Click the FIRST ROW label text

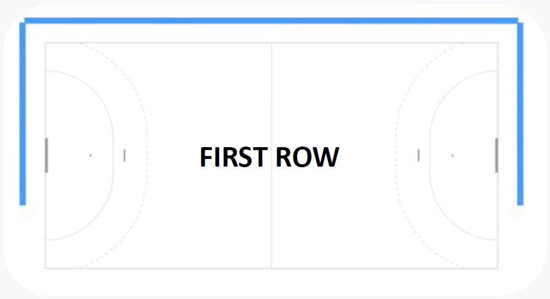tap(269, 157)
